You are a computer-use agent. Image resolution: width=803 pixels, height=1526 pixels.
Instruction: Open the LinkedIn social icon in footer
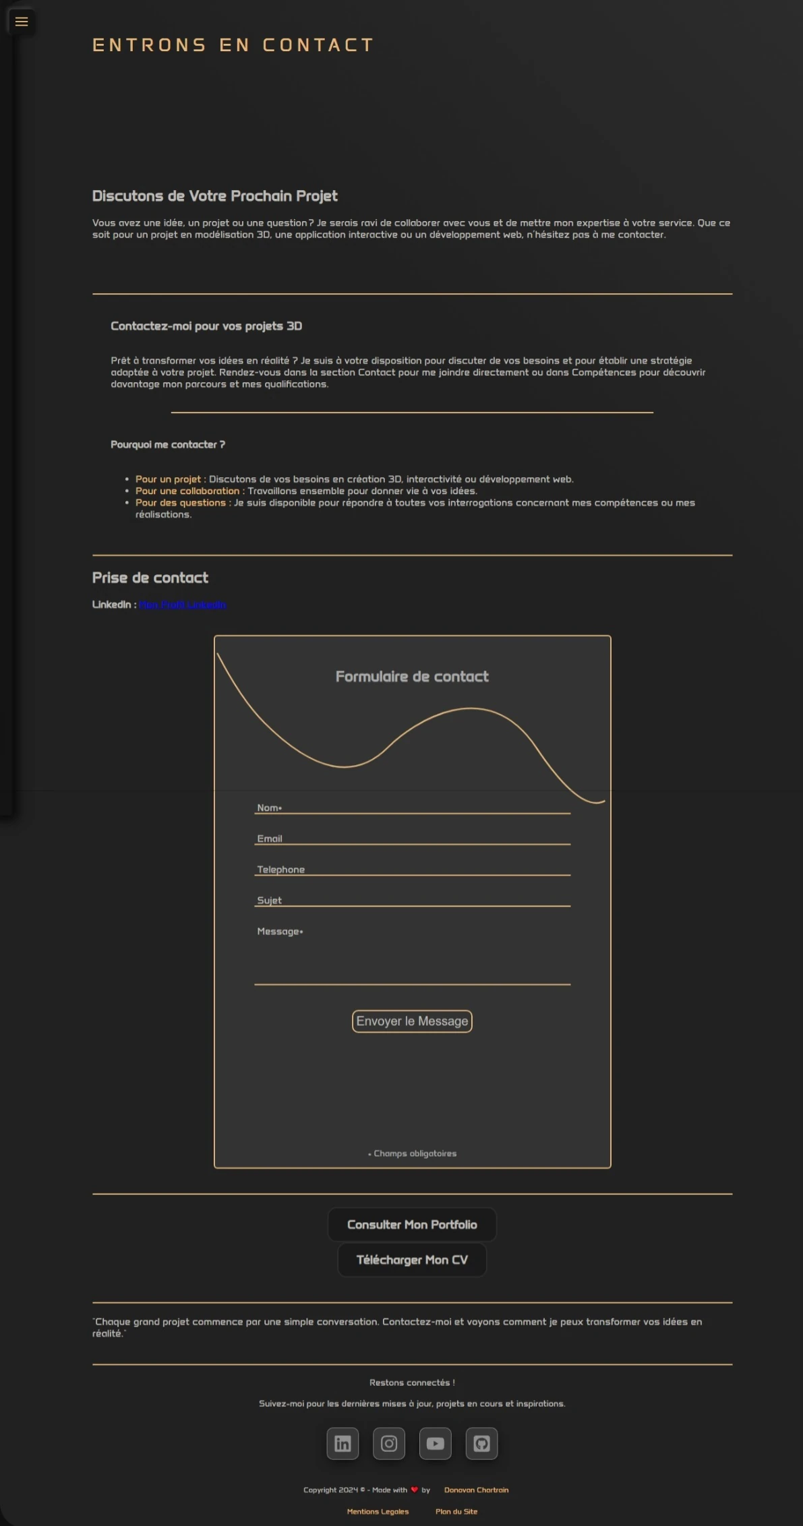343,1443
